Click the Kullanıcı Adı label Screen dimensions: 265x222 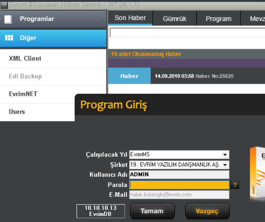108,175
